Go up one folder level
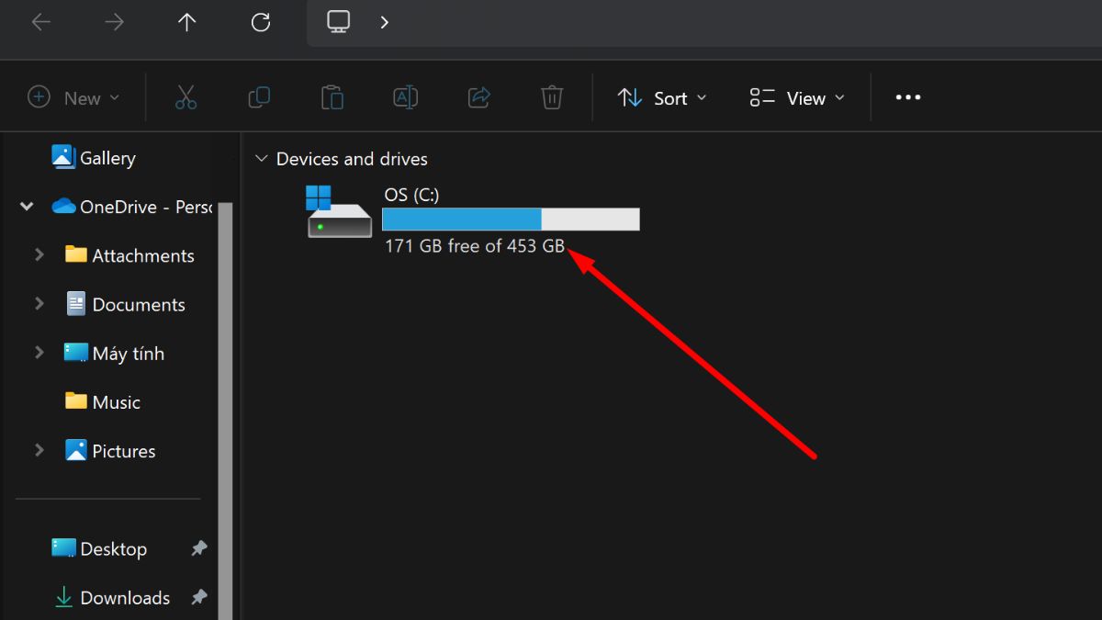This screenshot has width=1102, height=620. point(187,22)
